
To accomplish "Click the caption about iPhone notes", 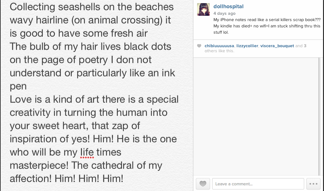I will coord(267,26).
